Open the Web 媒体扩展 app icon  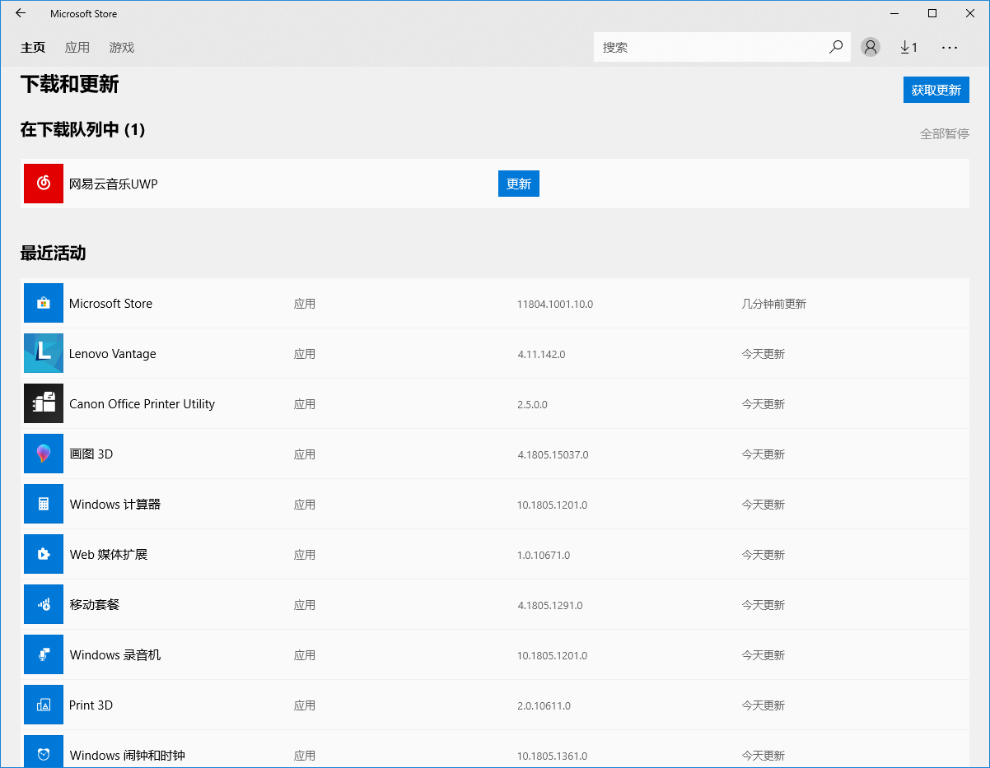coord(44,554)
